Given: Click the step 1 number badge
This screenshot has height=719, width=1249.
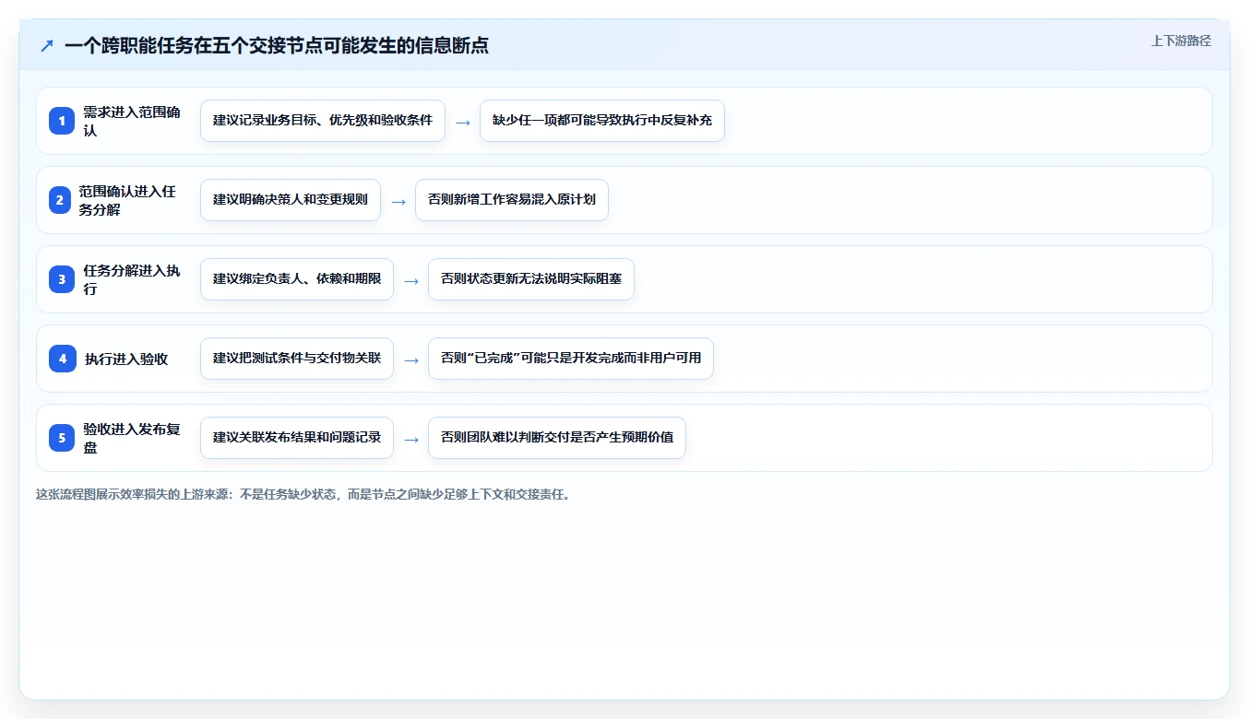Looking at the screenshot, I should pyautogui.click(x=62, y=121).
